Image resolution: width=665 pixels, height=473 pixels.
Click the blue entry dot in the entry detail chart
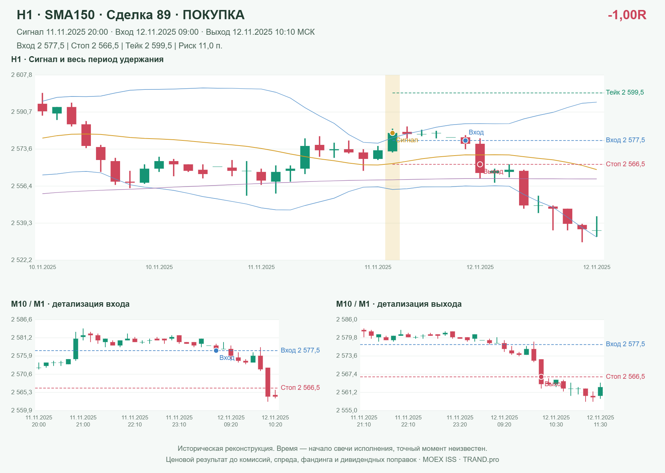click(216, 350)
